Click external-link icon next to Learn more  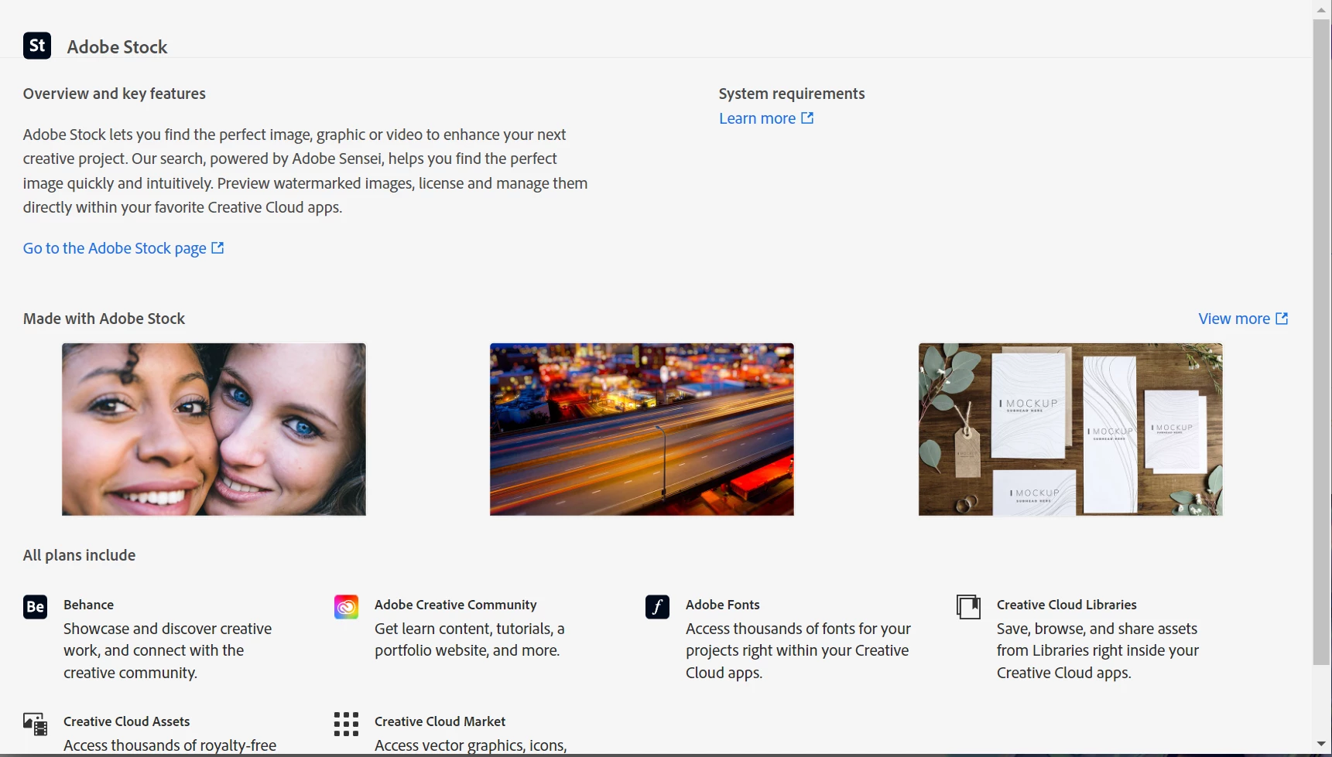coord(807,118)
